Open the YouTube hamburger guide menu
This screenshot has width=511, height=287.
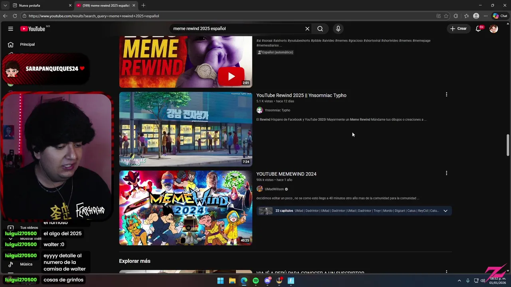click(x=11, y=29)
